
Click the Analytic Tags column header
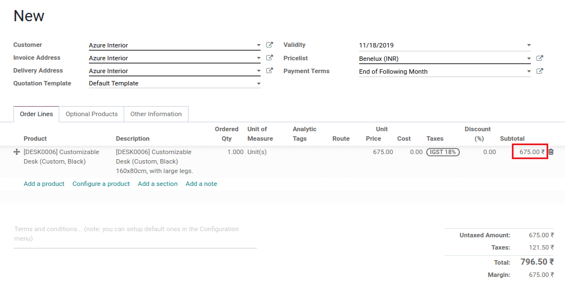[x=304, y=134]
